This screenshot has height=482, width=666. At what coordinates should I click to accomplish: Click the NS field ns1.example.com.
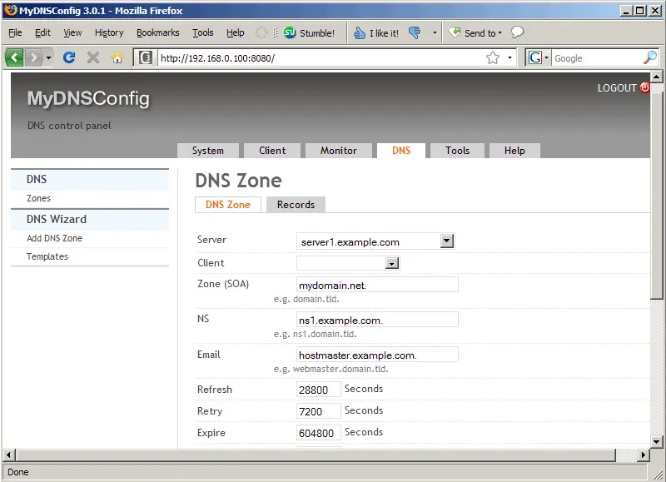point(377,320)
